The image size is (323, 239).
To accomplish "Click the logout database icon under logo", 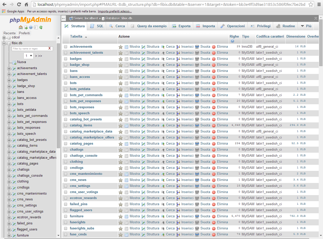I will pyautogui.click(x=26, y=27).
